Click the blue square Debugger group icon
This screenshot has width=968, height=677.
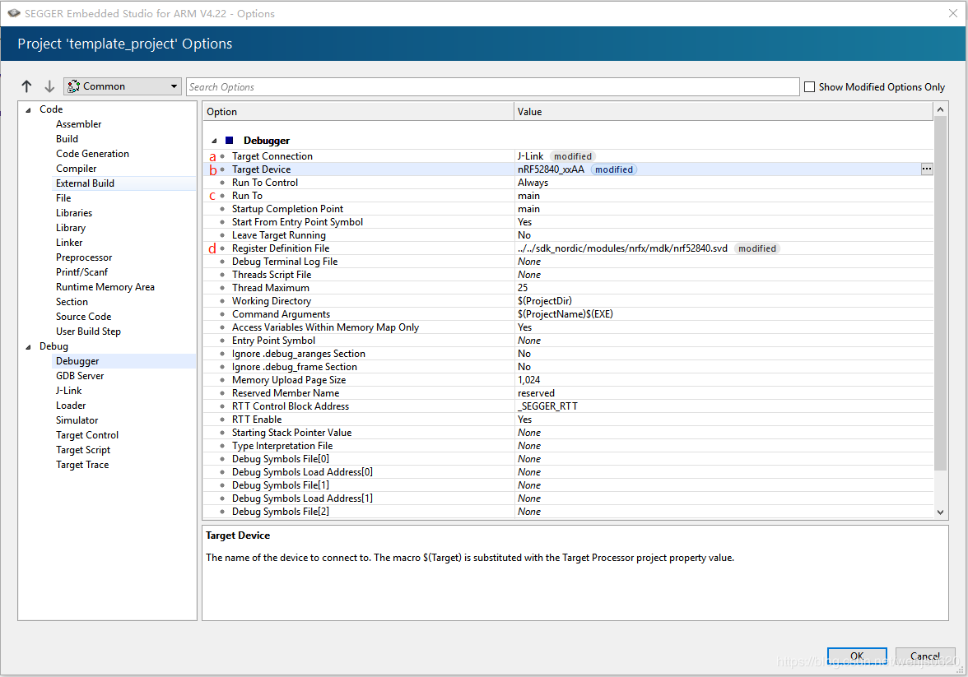230,141
